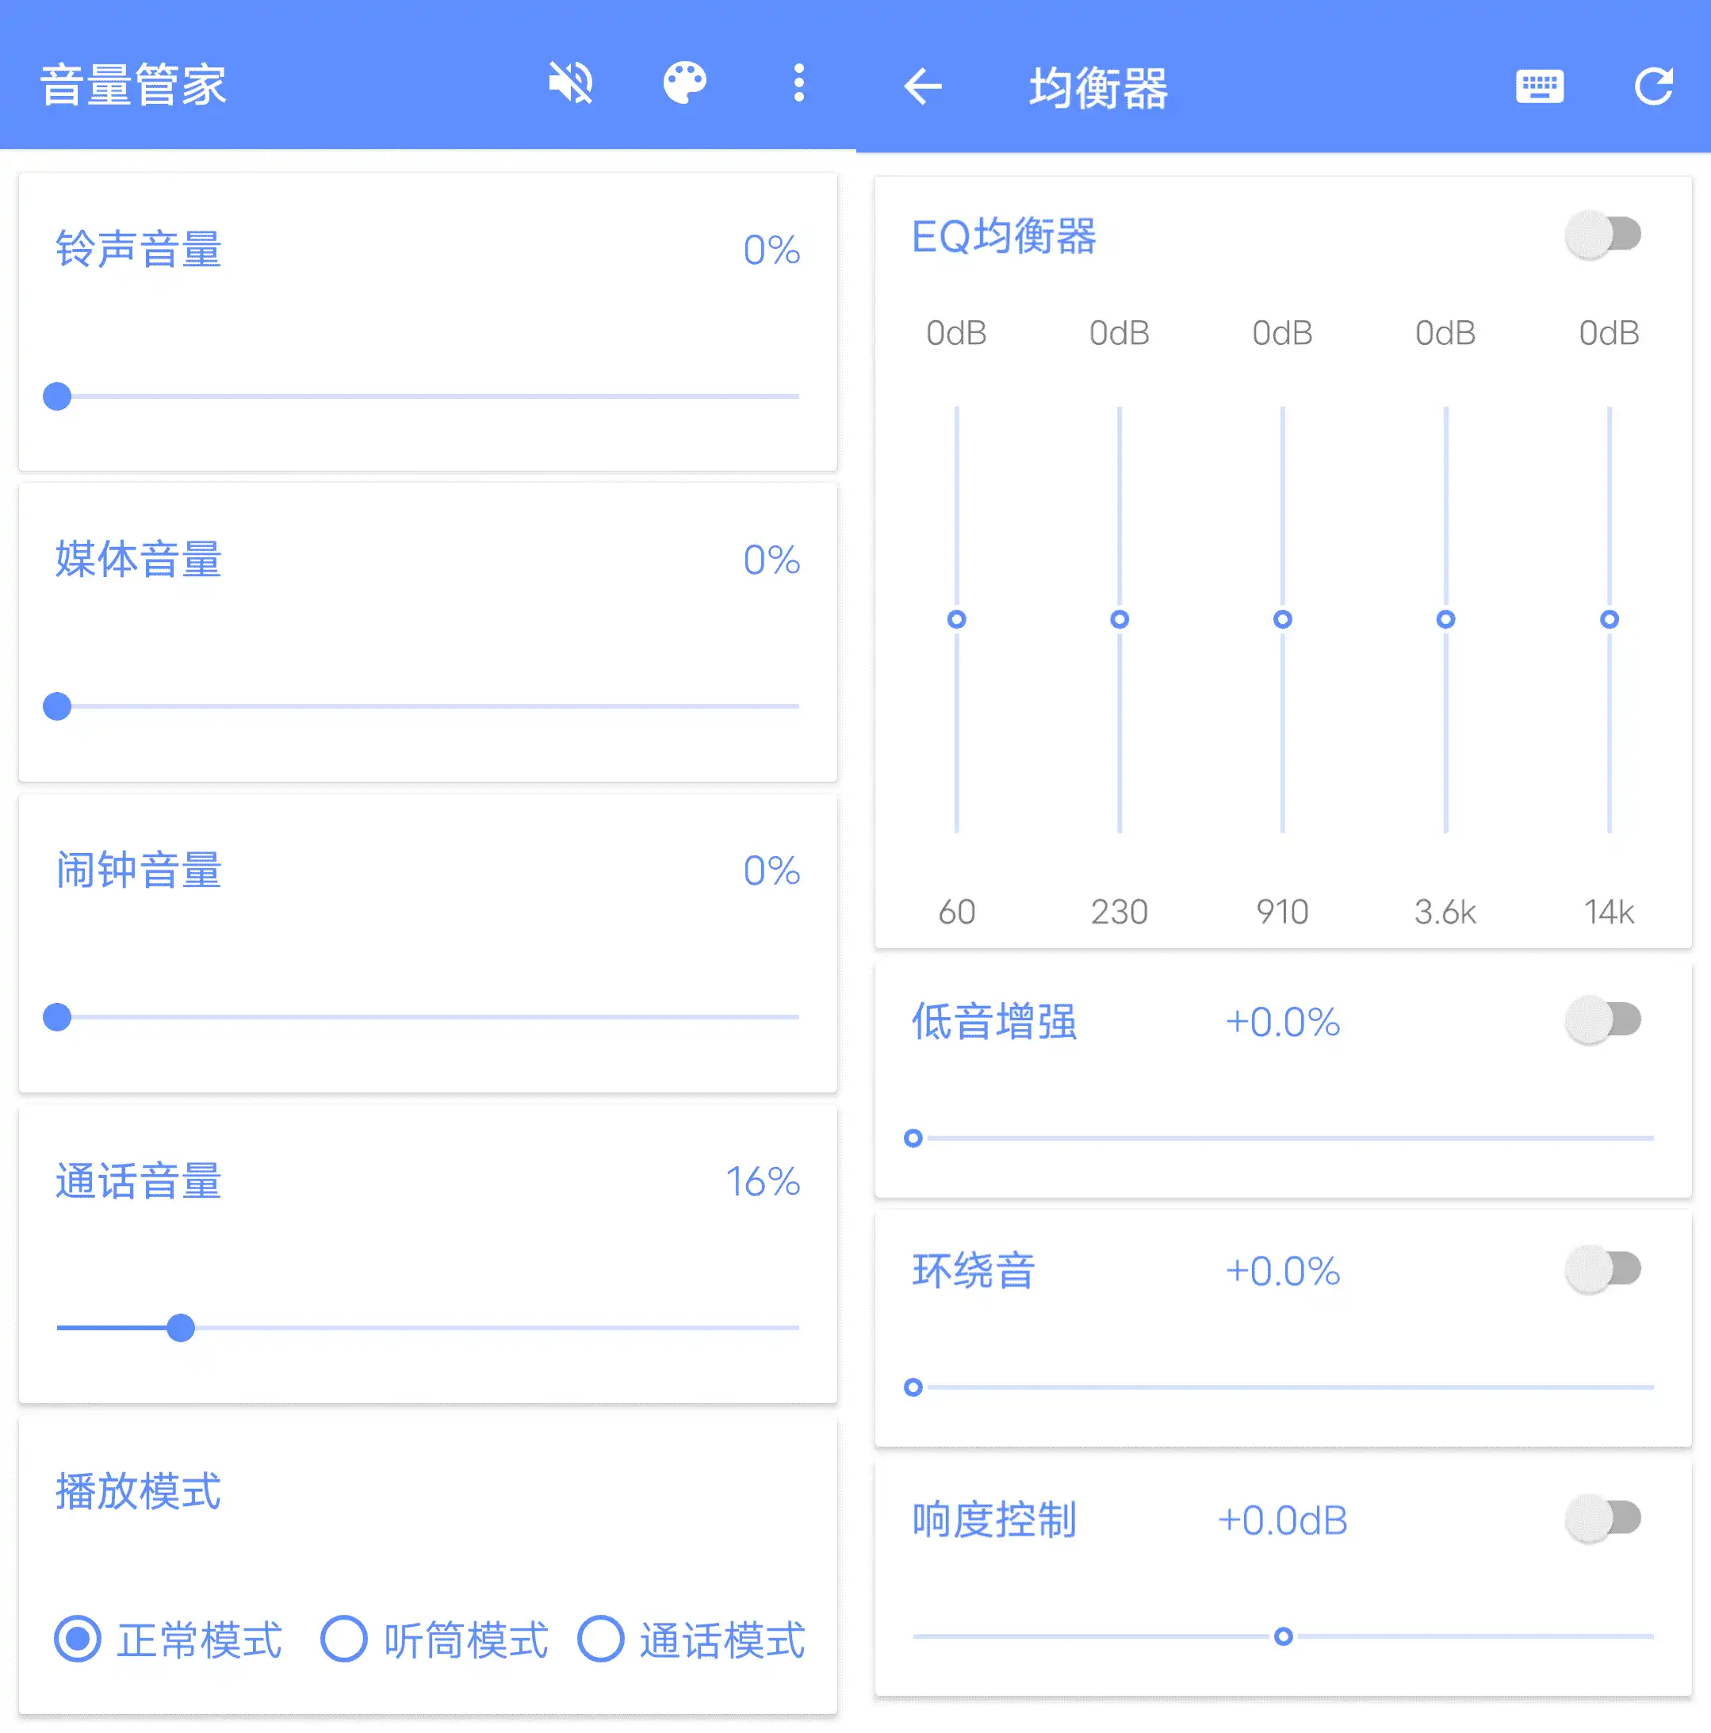Viewport: 1711px width, 1733px height.
Task: Click the 910 Hz band slider knob
Action: click(x=1283, y=620)
